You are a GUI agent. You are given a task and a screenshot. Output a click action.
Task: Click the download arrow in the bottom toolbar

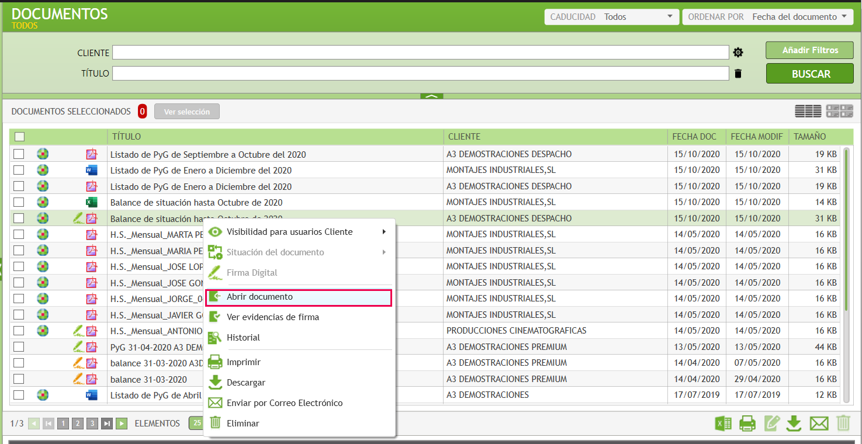click(x=794, y=423)
